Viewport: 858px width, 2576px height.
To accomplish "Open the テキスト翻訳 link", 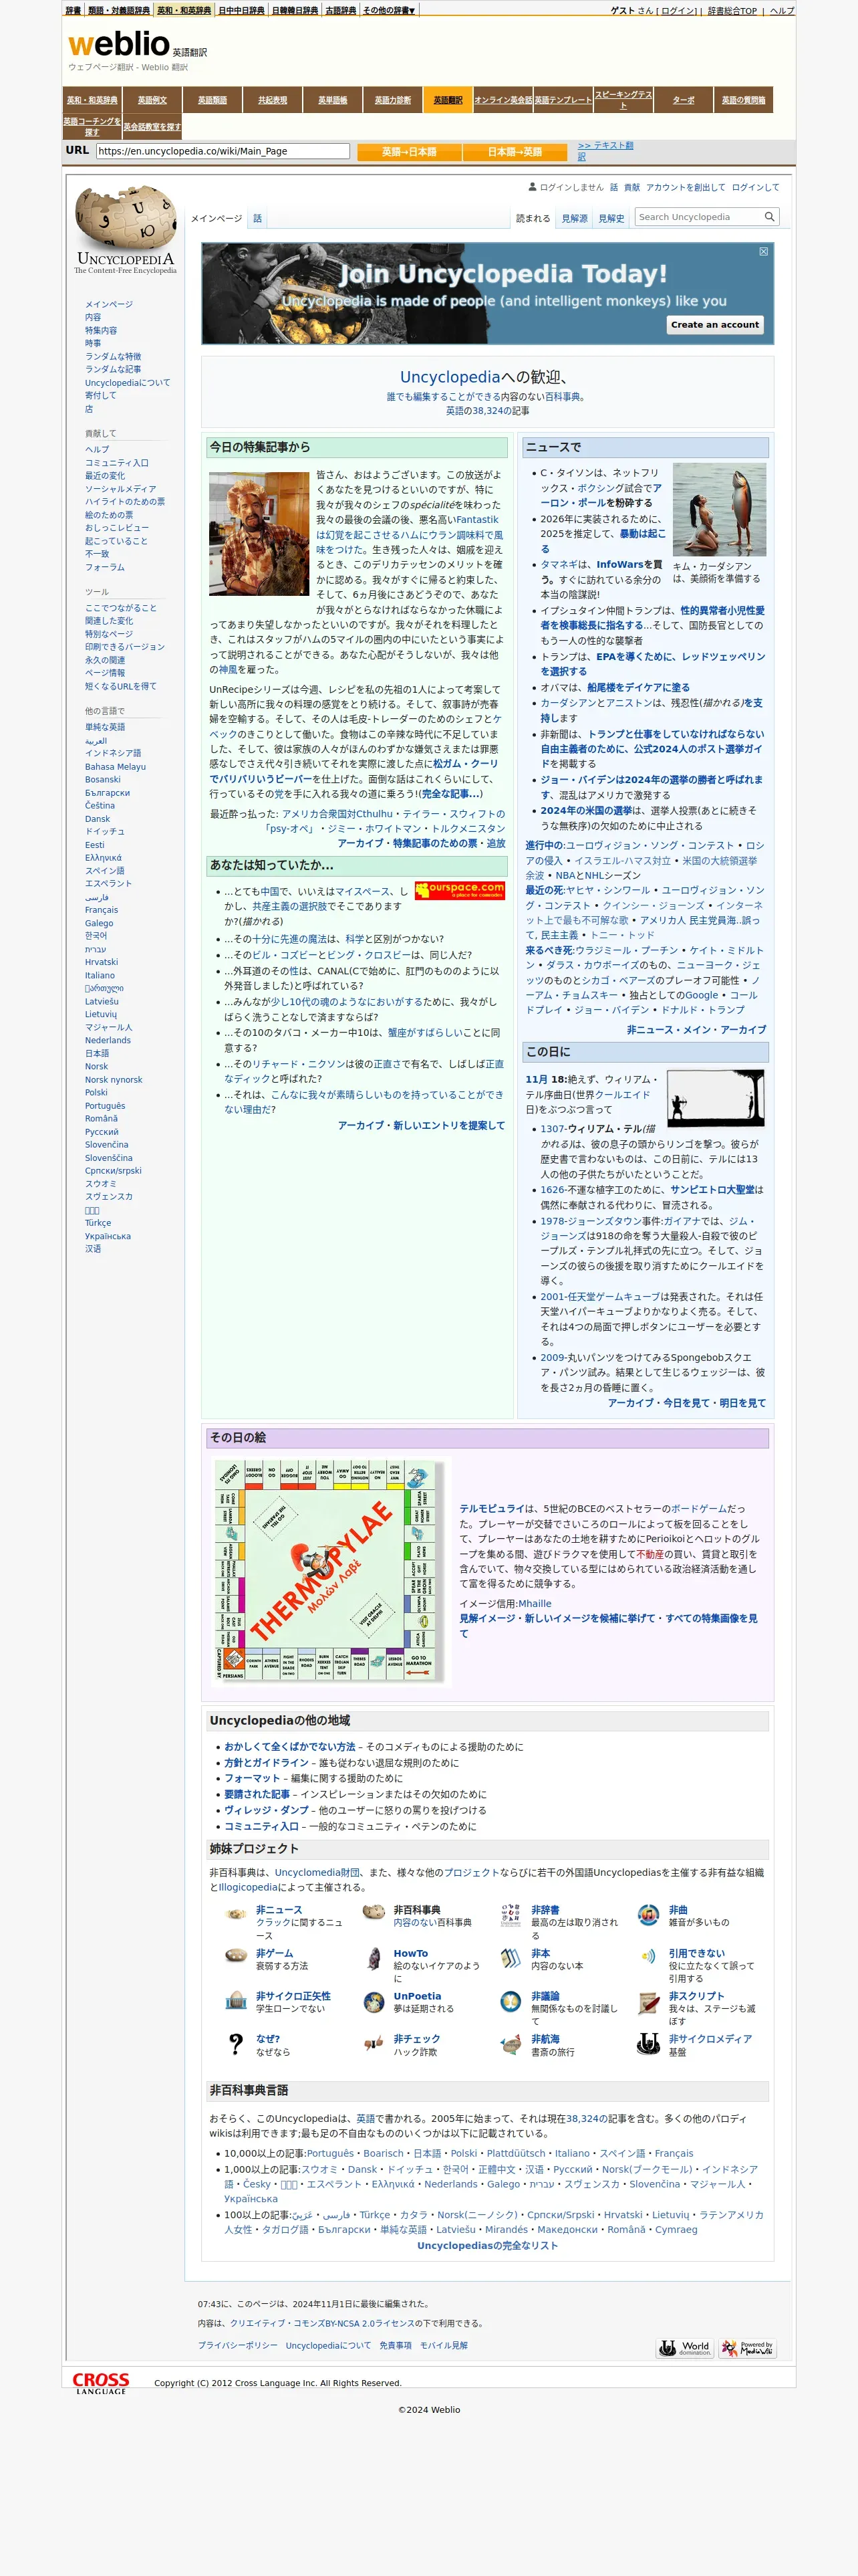I will pyautogui.click(x=605, y=151).
